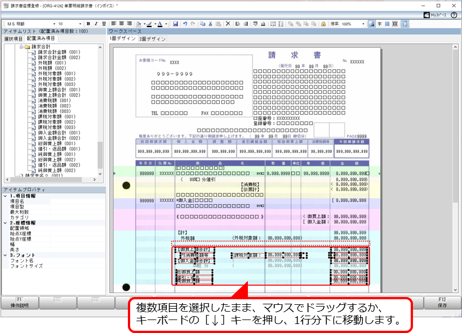Select 課税対象額 (002) in item tree
This screenshot has width=462, height=333.
[56, 122]
